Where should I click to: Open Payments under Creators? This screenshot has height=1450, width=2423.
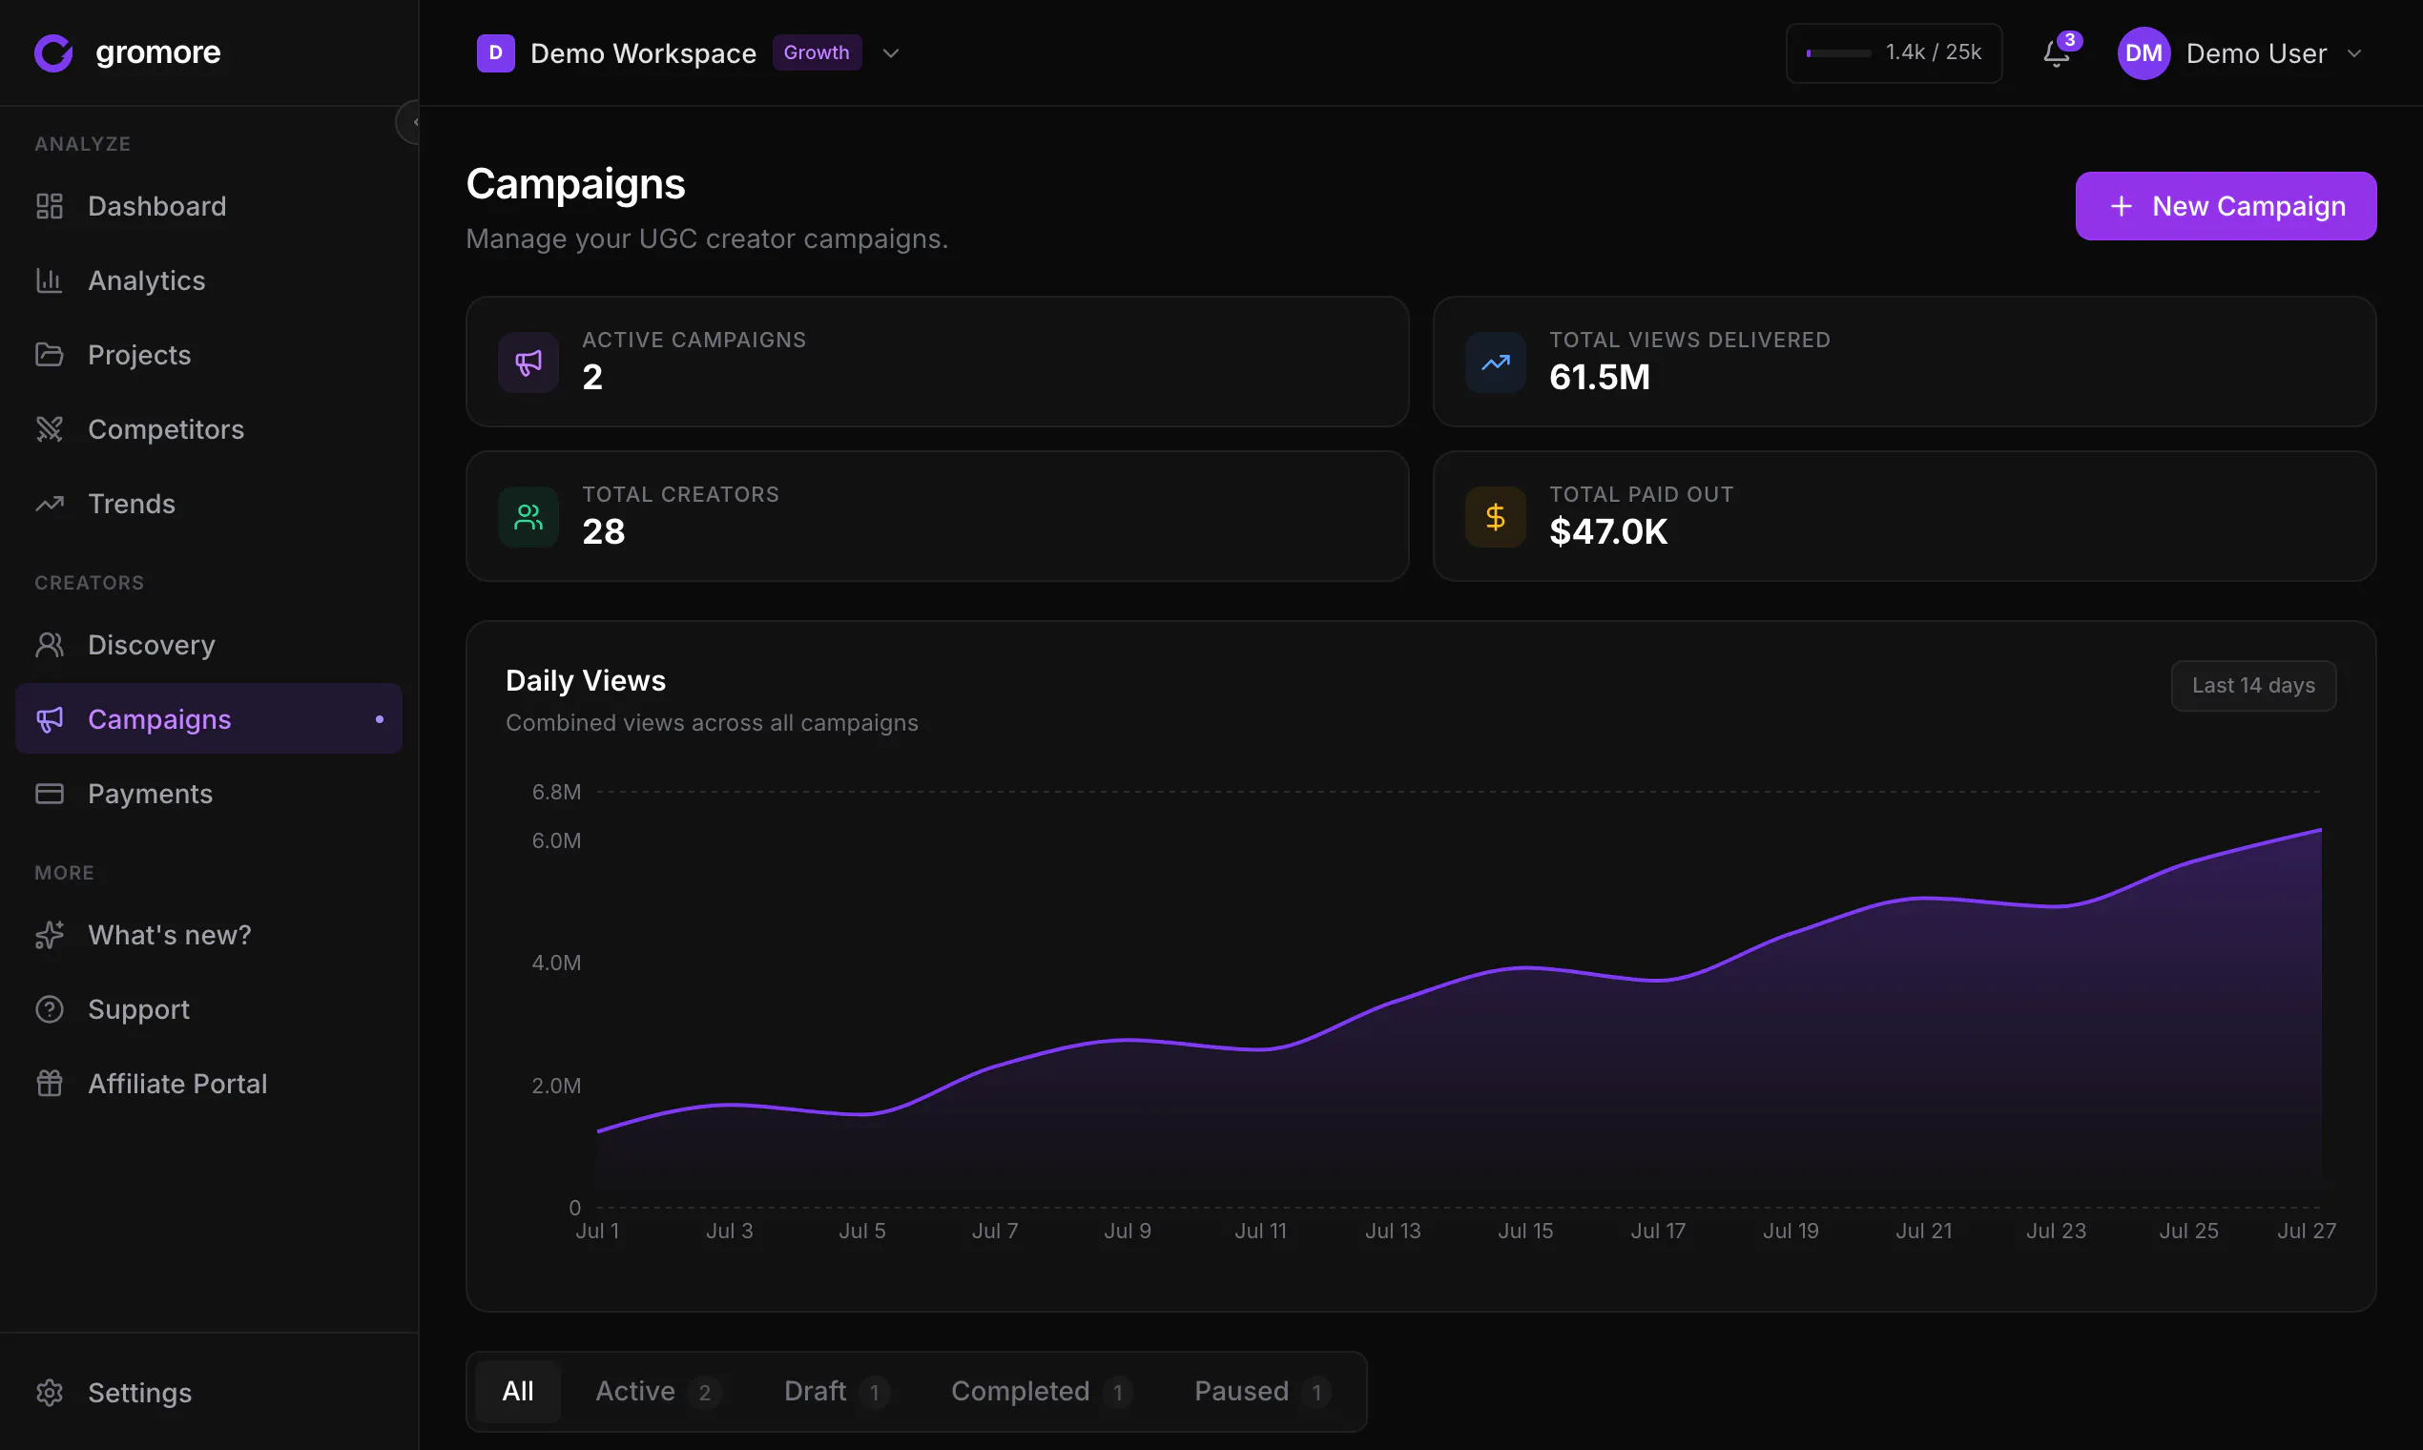coord(209,794)
